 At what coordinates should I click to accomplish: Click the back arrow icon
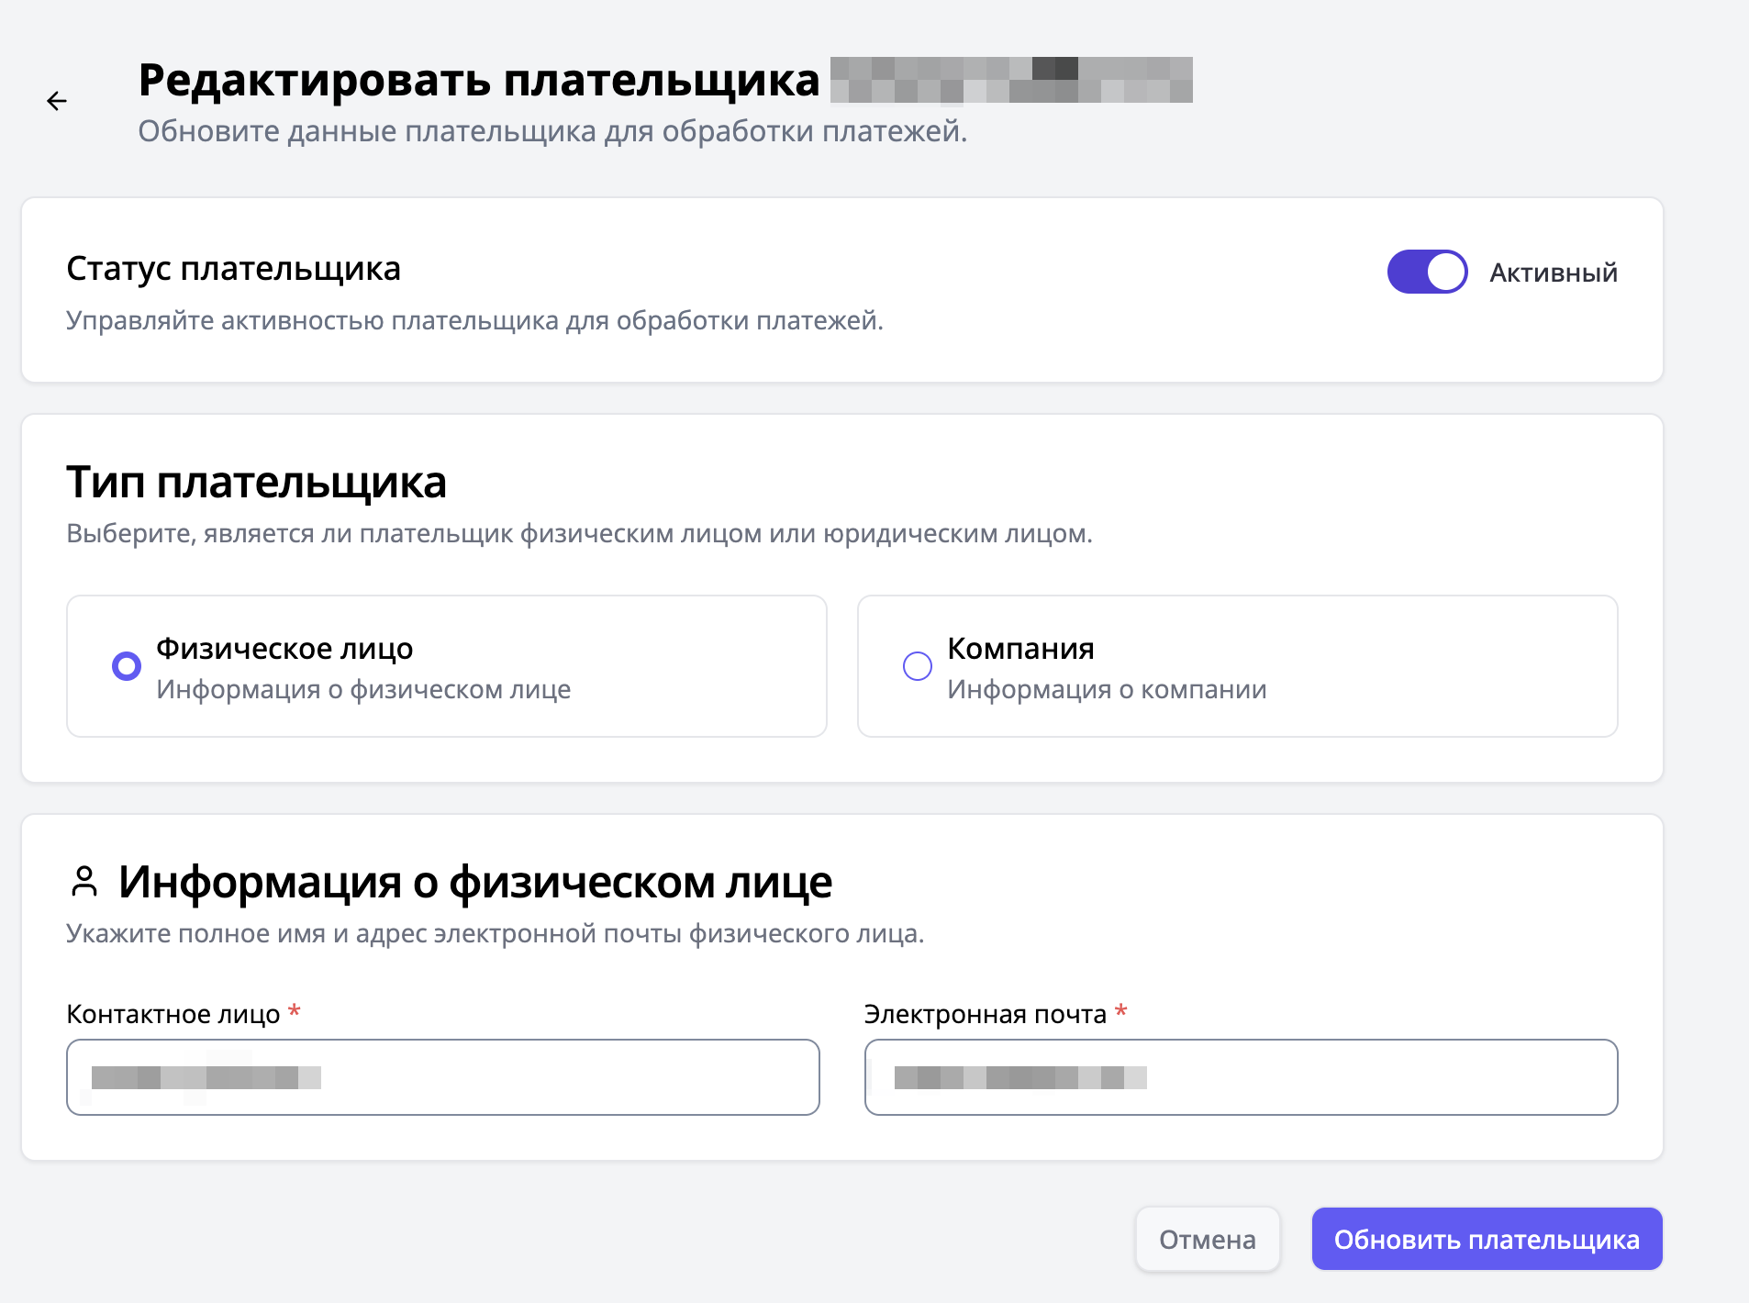tap(57, 101)
